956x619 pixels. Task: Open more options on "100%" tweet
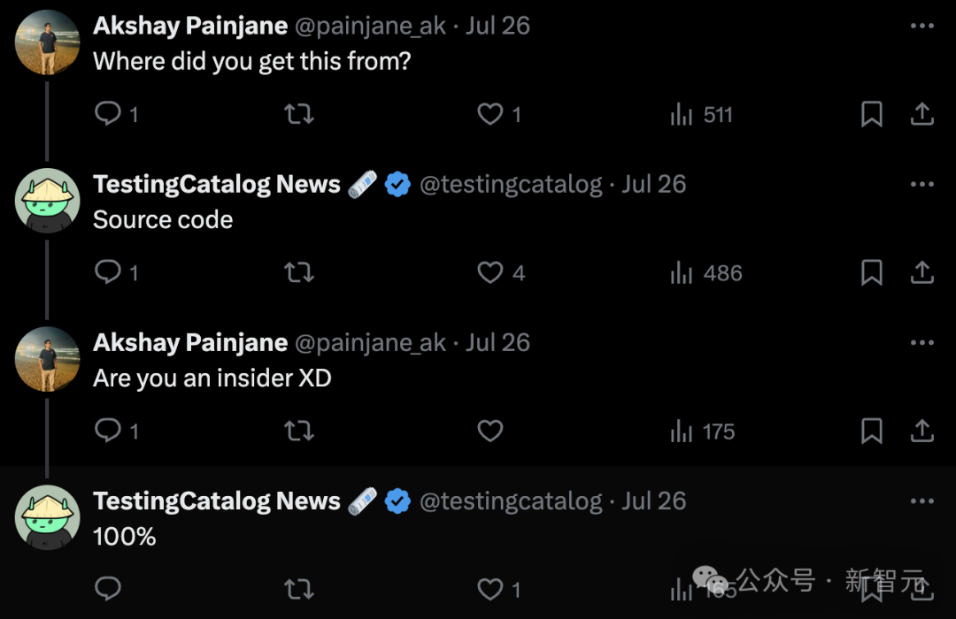coord(922,501)
